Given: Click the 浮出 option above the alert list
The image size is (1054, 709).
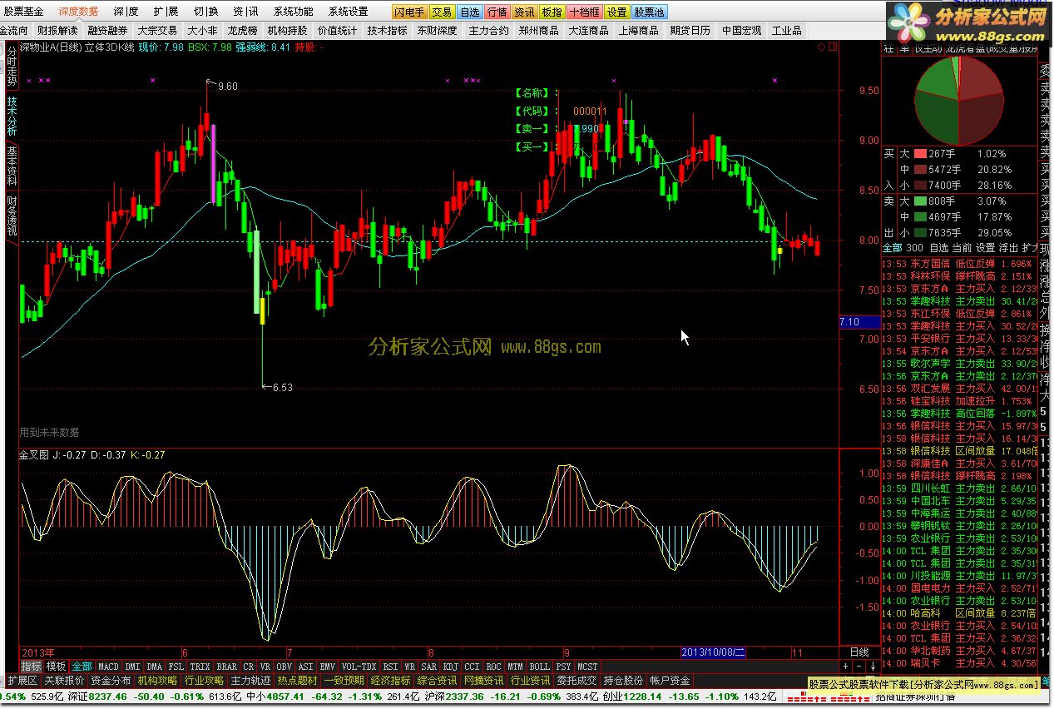Looking at the screenshot, I should [1008, 248].
